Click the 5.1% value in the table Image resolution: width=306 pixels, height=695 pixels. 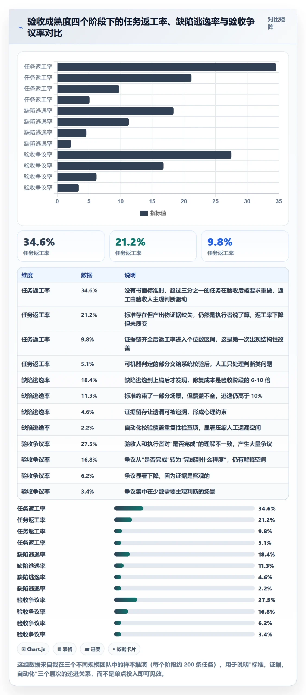click(x=87, y=364)
